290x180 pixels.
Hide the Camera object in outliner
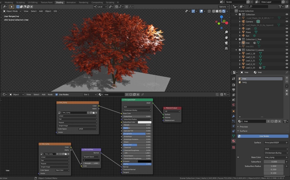pos(286,21)
